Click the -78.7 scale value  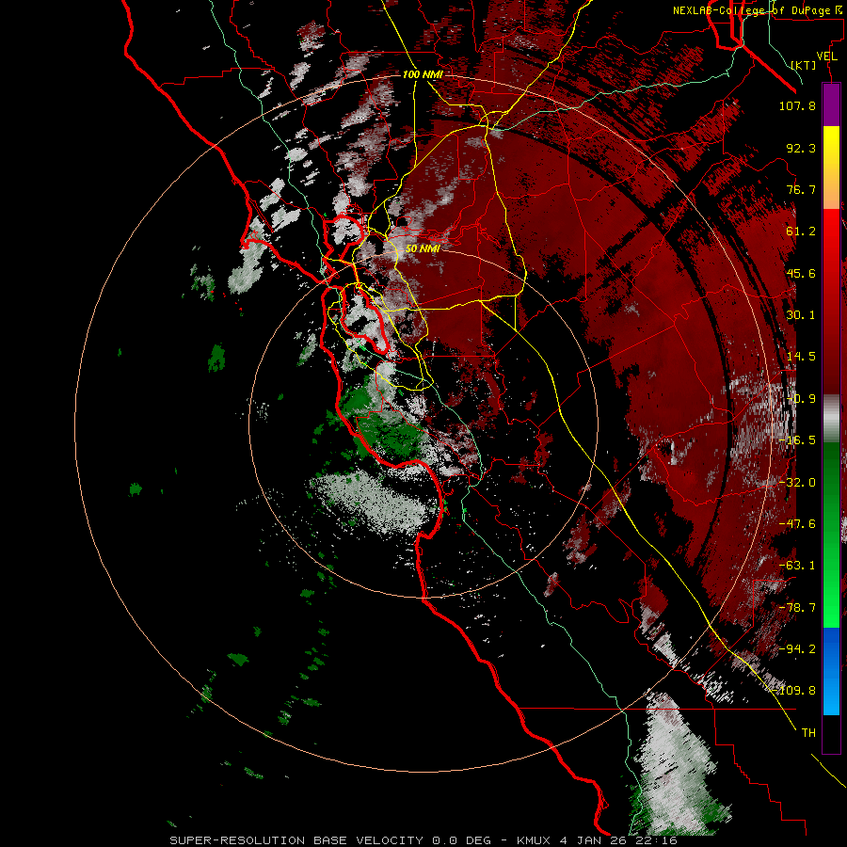coord(797,608)
